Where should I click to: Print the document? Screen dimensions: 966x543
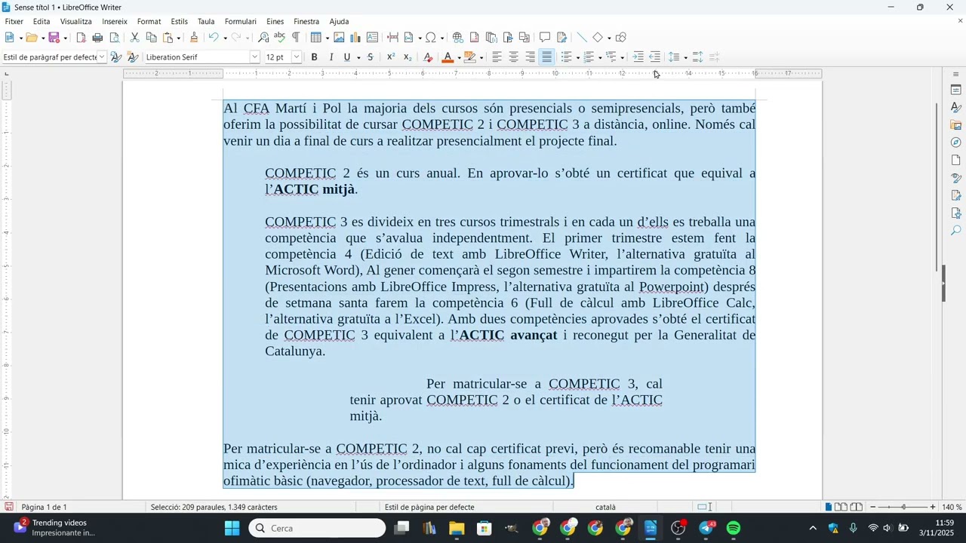pyautogui.click(x=97, y=38)
